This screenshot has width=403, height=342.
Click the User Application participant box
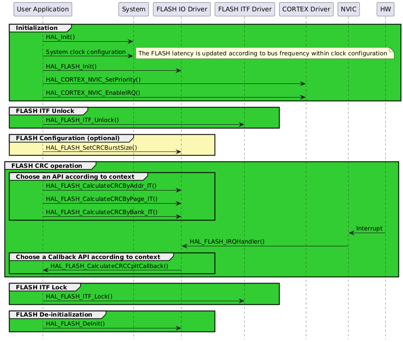click(x=43, y=9)
